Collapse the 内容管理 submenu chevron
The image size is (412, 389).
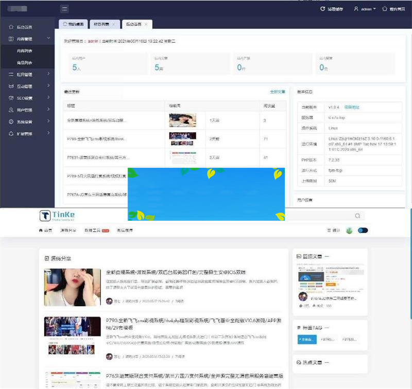[x=47, y=38]
